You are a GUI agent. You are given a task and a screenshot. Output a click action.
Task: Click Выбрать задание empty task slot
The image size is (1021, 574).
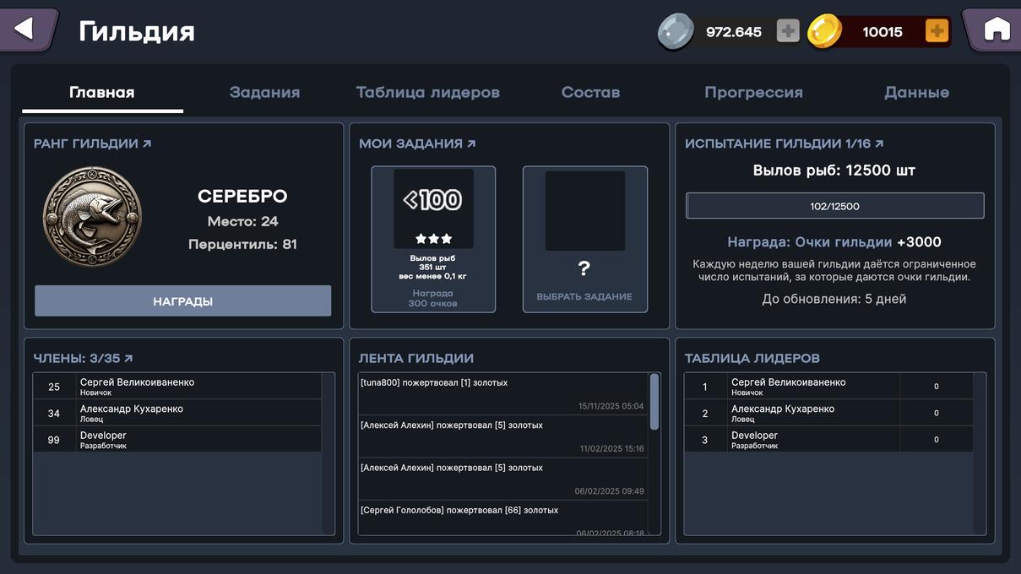(584, 239)
